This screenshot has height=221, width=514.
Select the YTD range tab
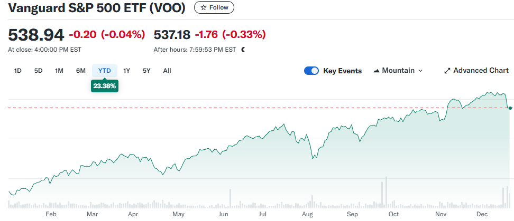[x=105, y=71]
